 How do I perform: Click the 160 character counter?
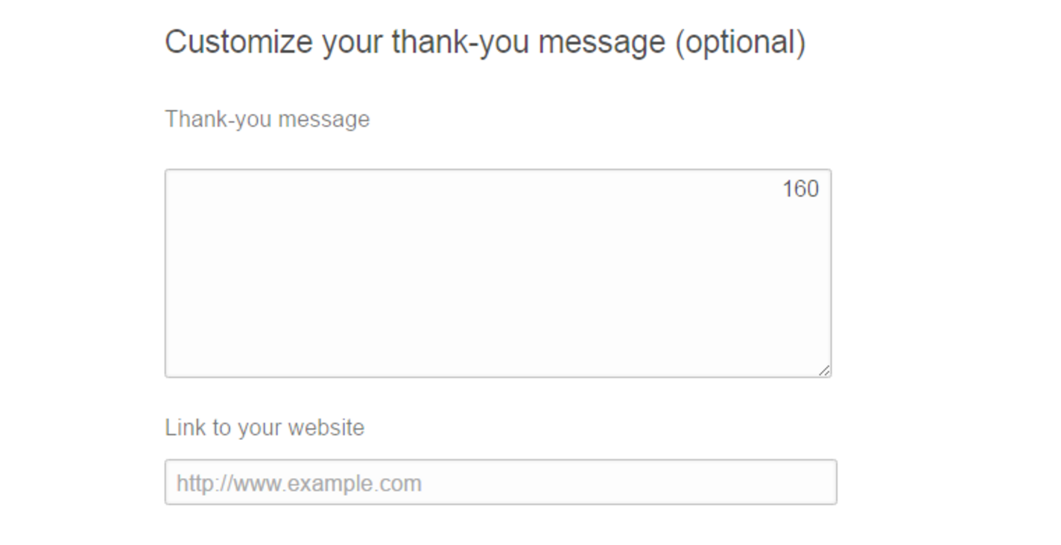click(x=800, y=189)
